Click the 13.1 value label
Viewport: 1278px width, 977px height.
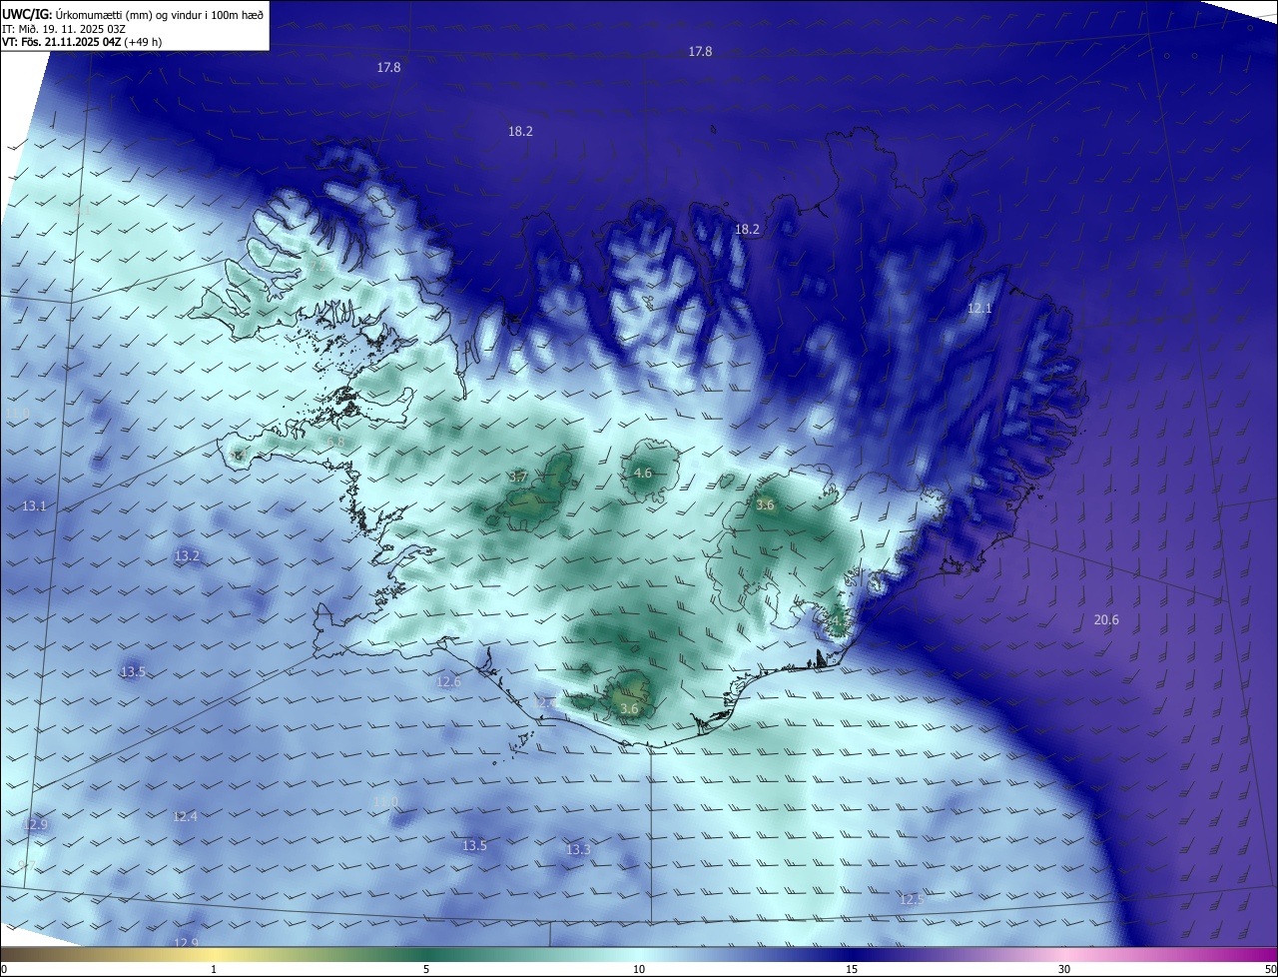coord(34,506)
